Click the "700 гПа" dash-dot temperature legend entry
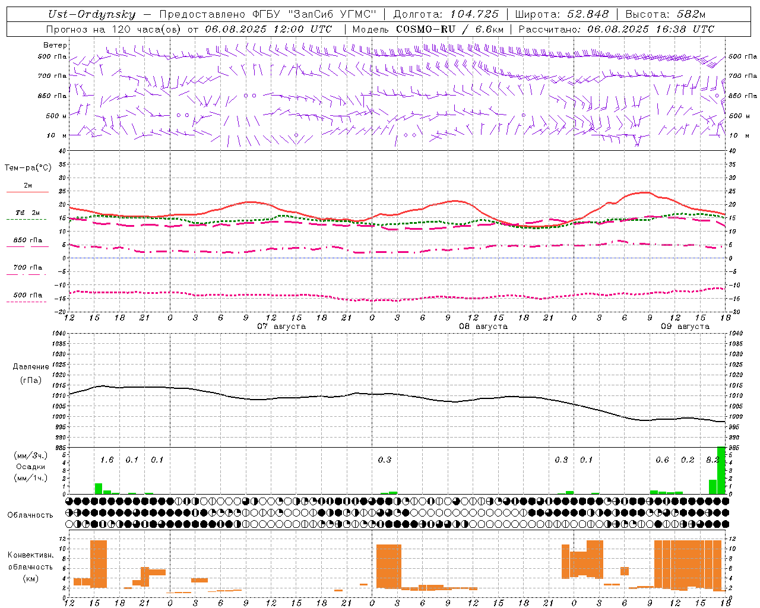 [x=28, y=268]
